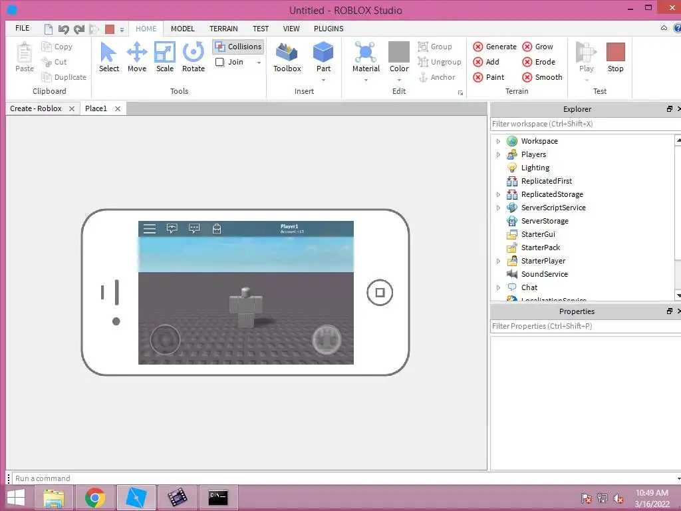The height and width of the screenshot is (511, 681).
Task: Insert a new Part
Action: point(323,57)
